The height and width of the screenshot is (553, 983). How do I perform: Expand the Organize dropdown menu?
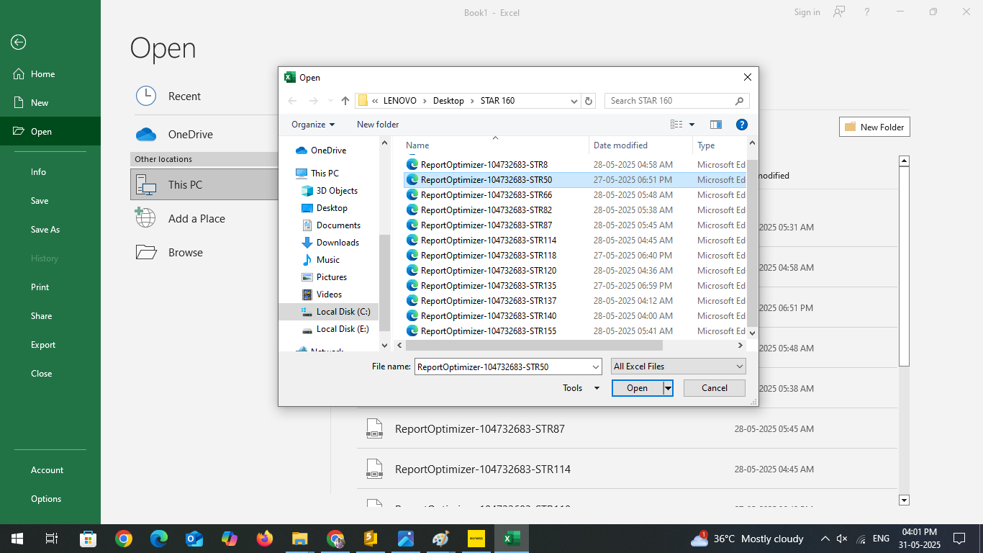pos(313,125)
